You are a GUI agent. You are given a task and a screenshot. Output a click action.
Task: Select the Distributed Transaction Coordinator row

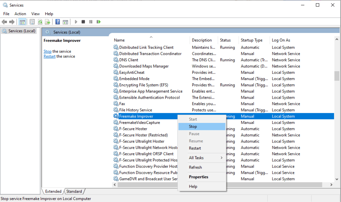[x=223, y=53]
